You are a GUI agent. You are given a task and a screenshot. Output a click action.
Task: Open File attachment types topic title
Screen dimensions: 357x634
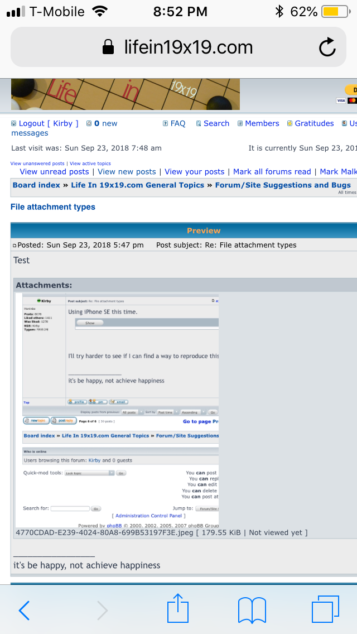pos(53,207)
